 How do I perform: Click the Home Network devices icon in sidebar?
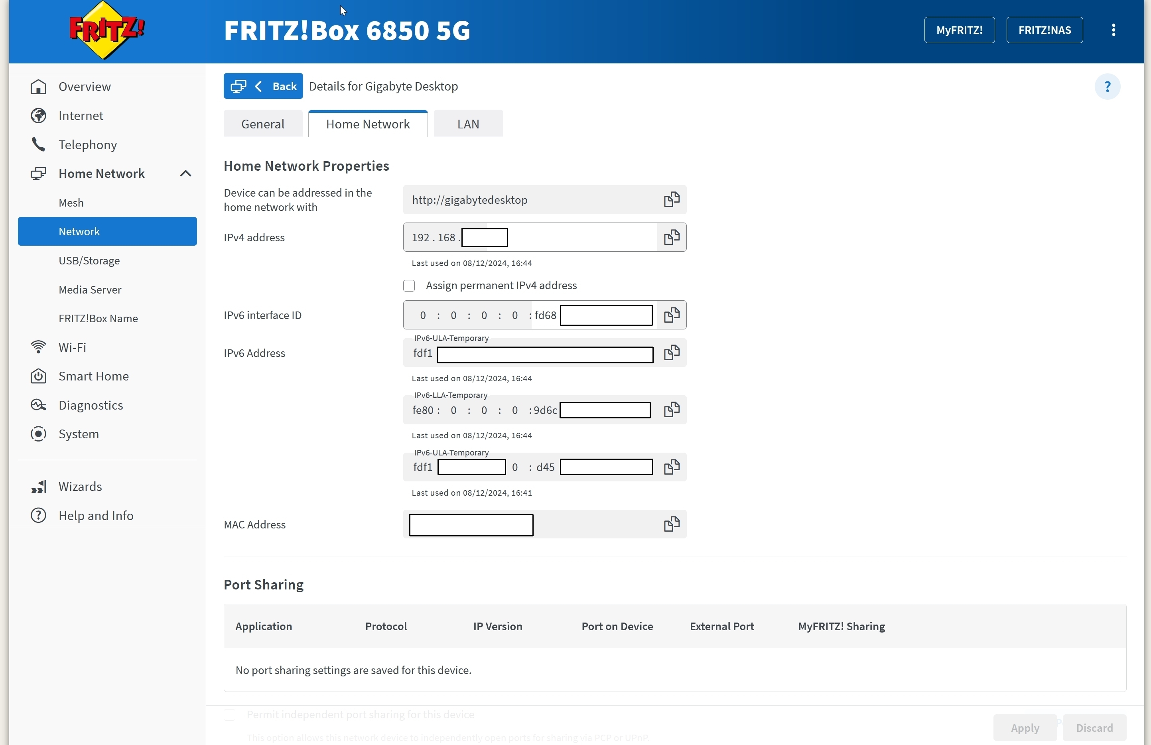[38, 173]
